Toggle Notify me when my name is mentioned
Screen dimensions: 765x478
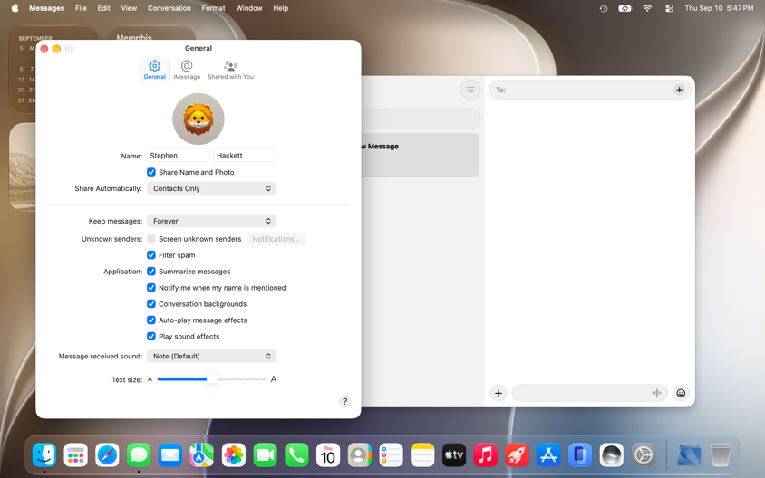(x=151, y=288)
